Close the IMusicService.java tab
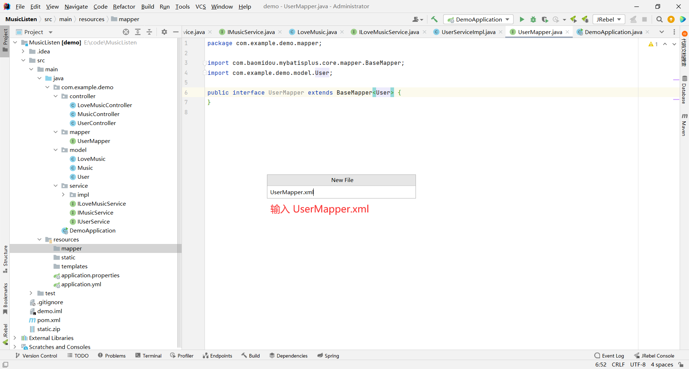 [x=280, y=32]
